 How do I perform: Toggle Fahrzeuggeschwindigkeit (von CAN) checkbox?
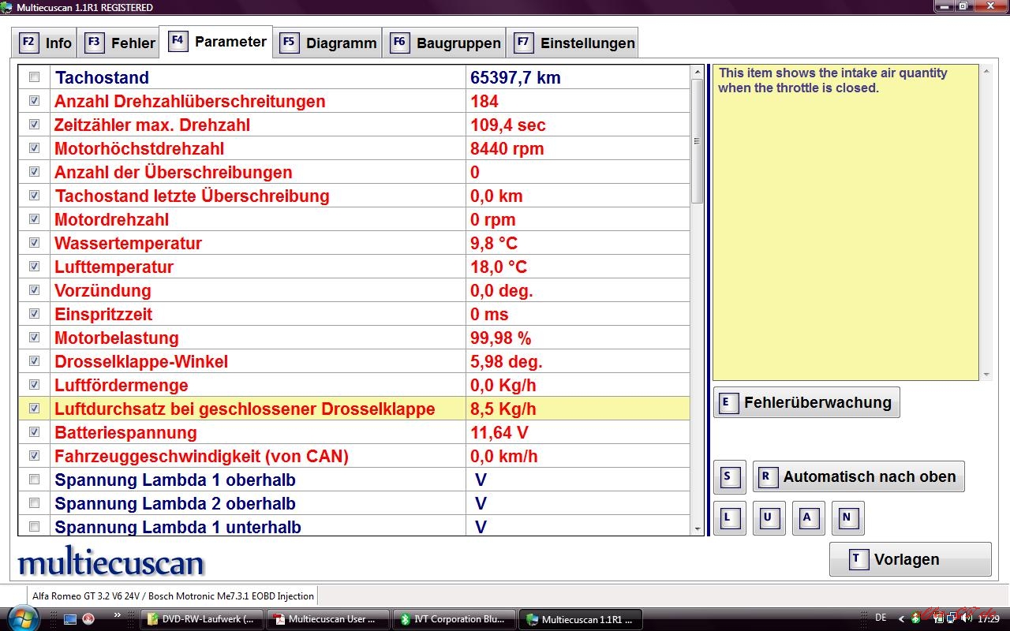pyautogui.click(x=34, y=456)
